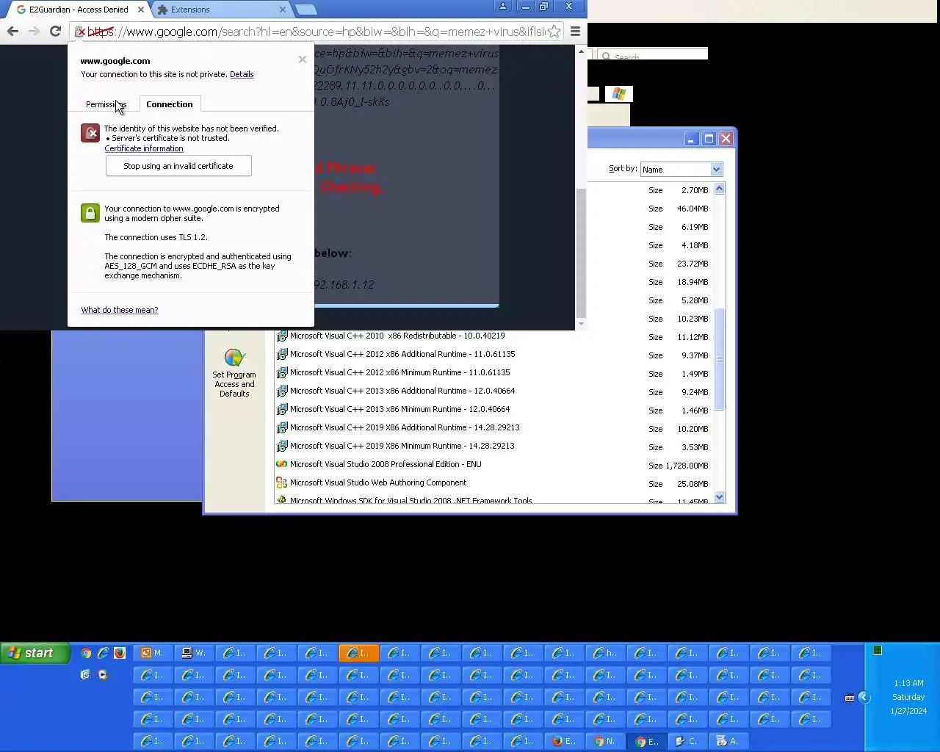The image size is (940, 752).
Task: Reload the current Chrome page
Action: pos(55,31)
